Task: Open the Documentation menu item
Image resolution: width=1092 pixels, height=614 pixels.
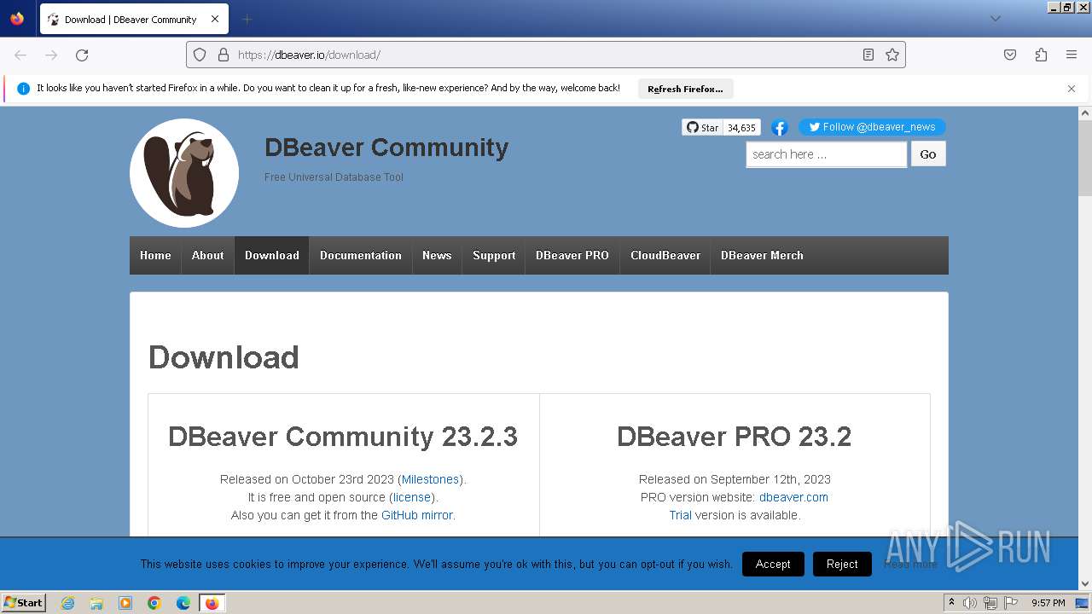Action: tap(361, 255)
